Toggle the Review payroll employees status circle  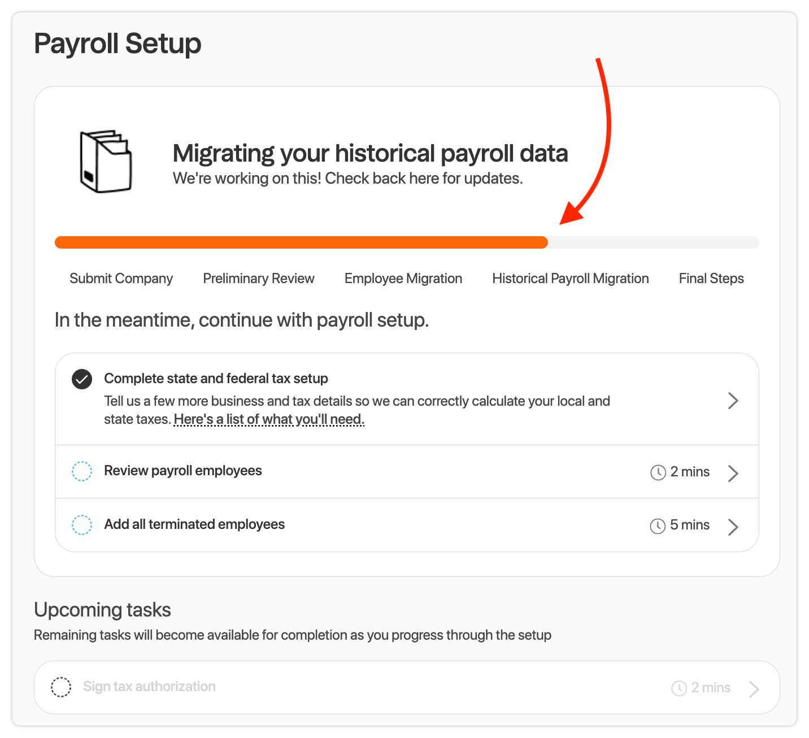point(82,471)
